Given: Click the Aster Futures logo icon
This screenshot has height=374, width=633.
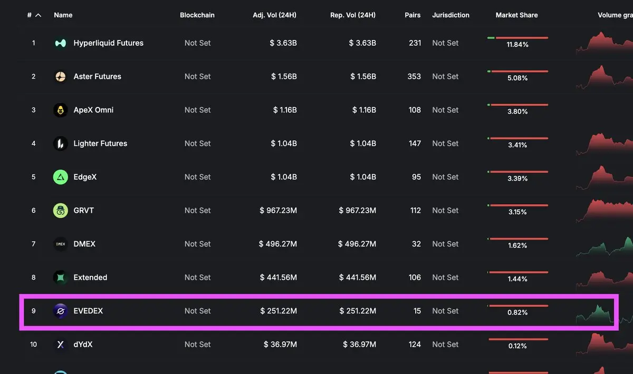Looking at the screenshot, I should click(61, 76).
